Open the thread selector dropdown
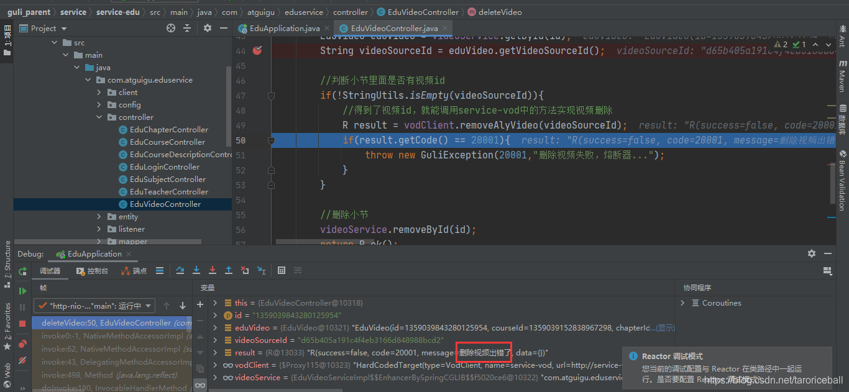Screen dimensions: 849x392 click(94, 306)
